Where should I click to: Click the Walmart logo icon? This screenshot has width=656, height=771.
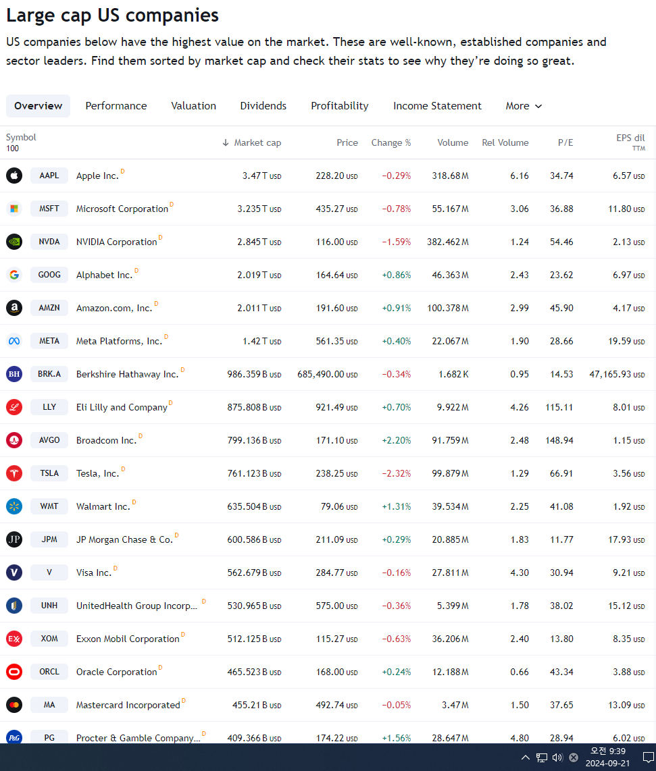tap(14, 506)
